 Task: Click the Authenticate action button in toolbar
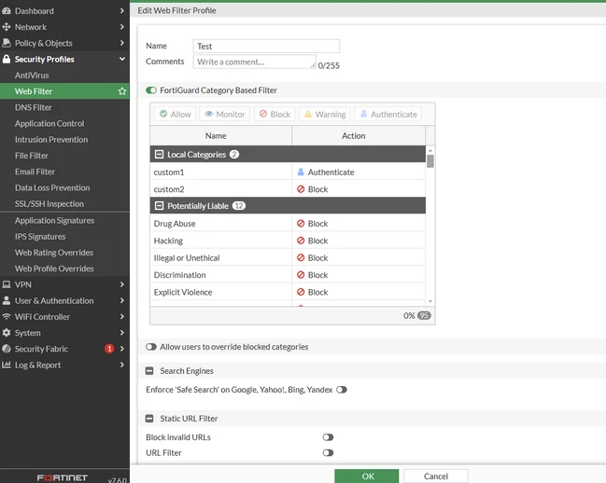pos(388,114)
